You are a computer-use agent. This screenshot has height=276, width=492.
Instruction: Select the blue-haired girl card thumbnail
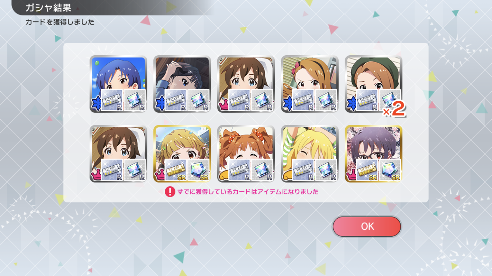118,84
